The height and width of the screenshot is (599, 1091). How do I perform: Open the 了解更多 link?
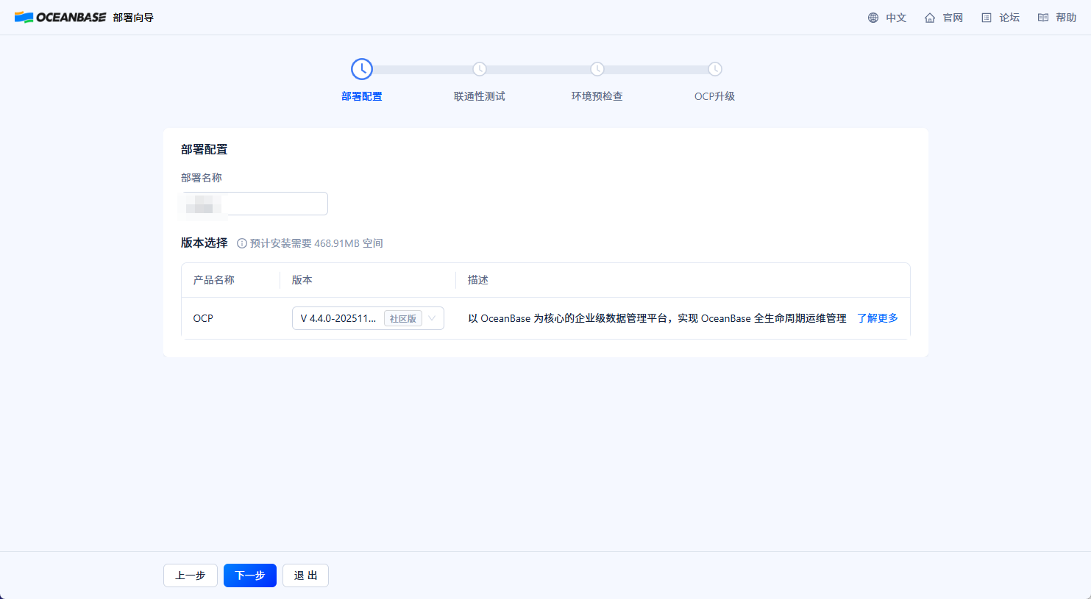pyautogui.click(x=877, y=318)
